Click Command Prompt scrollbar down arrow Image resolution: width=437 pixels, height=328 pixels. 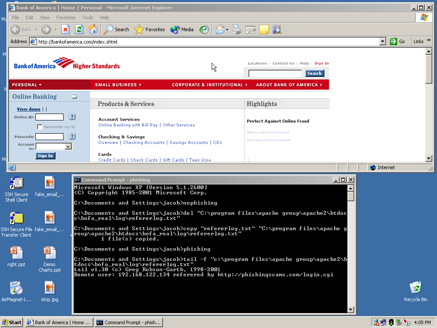[351, 310]
